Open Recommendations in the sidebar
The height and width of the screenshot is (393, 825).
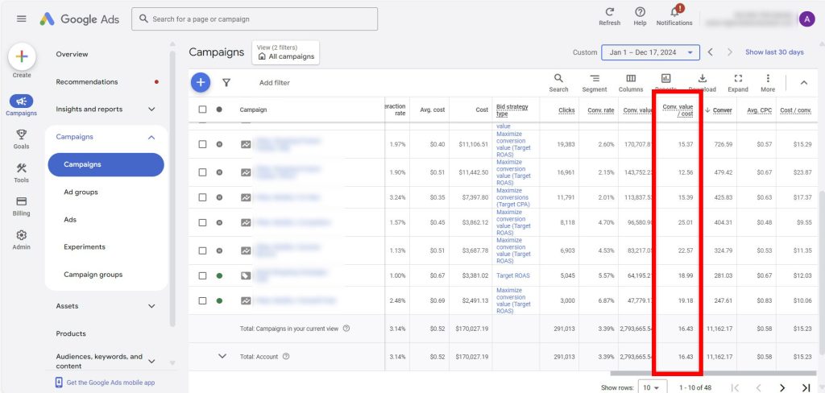pos(87,82)
